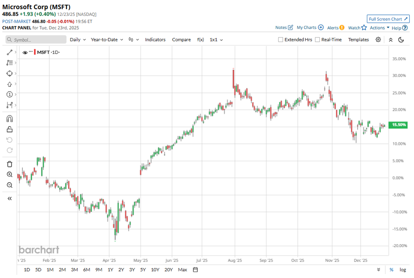Open the custom date range calendar
Viewport: 414px width, 278px height.
tap(196, 270)
